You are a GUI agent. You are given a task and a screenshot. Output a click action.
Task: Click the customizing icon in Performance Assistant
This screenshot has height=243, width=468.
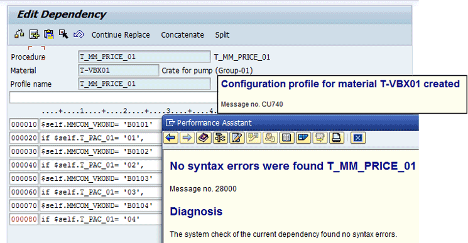click(253, 138)
